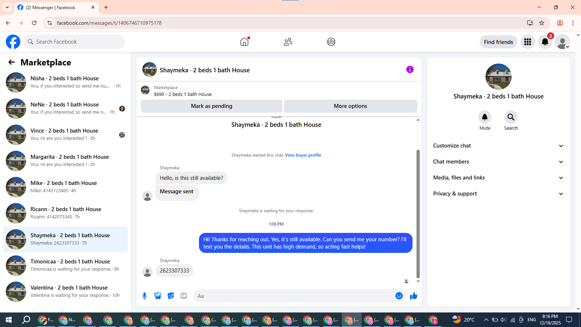View site information icon in address bar

[x=50, y=23]
